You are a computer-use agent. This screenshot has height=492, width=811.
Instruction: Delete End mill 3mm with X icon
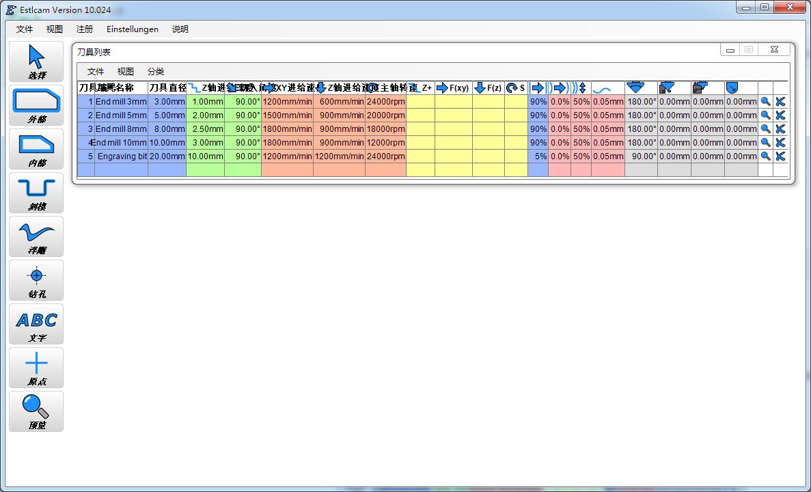pyautogui.click(x=780, y=102)
